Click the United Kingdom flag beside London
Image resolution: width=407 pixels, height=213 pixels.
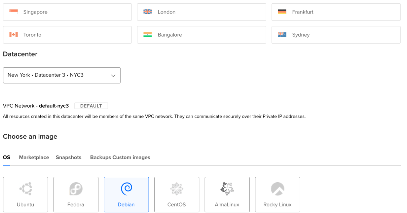tap(148, 12)
